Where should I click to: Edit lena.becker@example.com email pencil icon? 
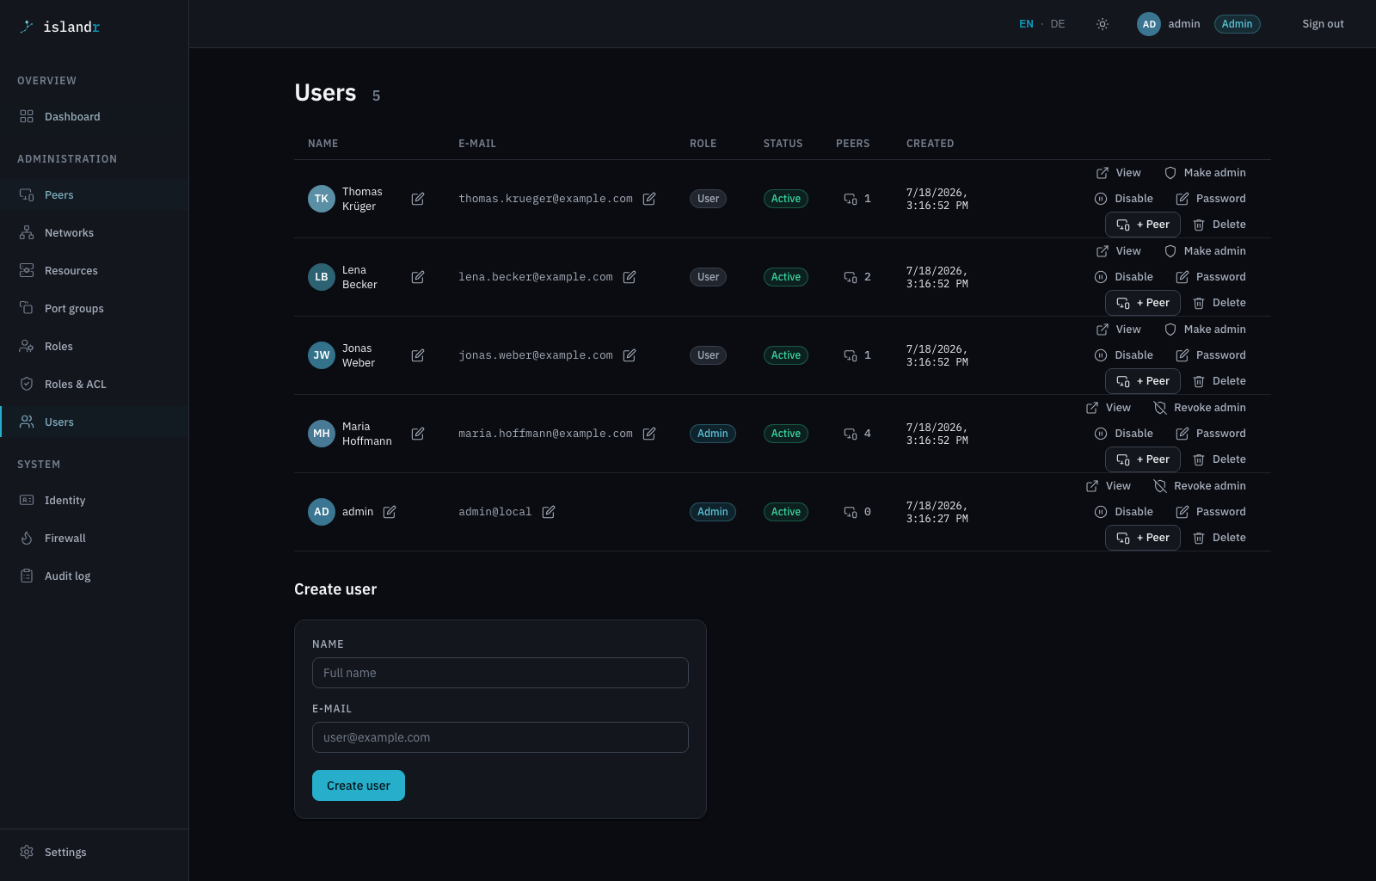pyautogui.click(x=630, y=277)
